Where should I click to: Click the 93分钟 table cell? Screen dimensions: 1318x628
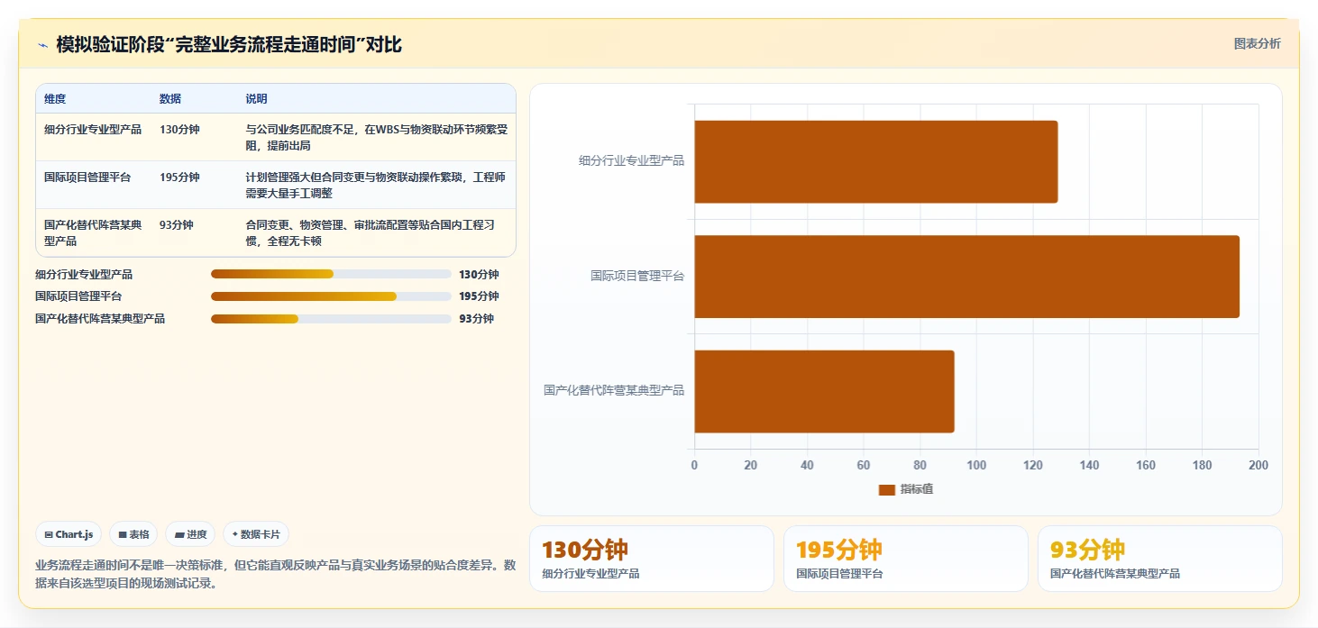click(177, 225)
